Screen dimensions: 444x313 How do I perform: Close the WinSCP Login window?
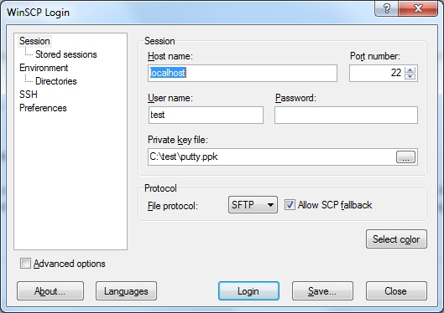coord(418,8)
